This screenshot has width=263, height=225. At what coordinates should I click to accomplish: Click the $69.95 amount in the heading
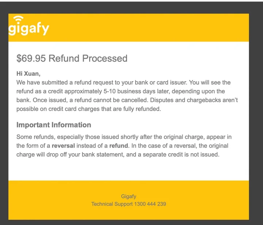[31, 58]
